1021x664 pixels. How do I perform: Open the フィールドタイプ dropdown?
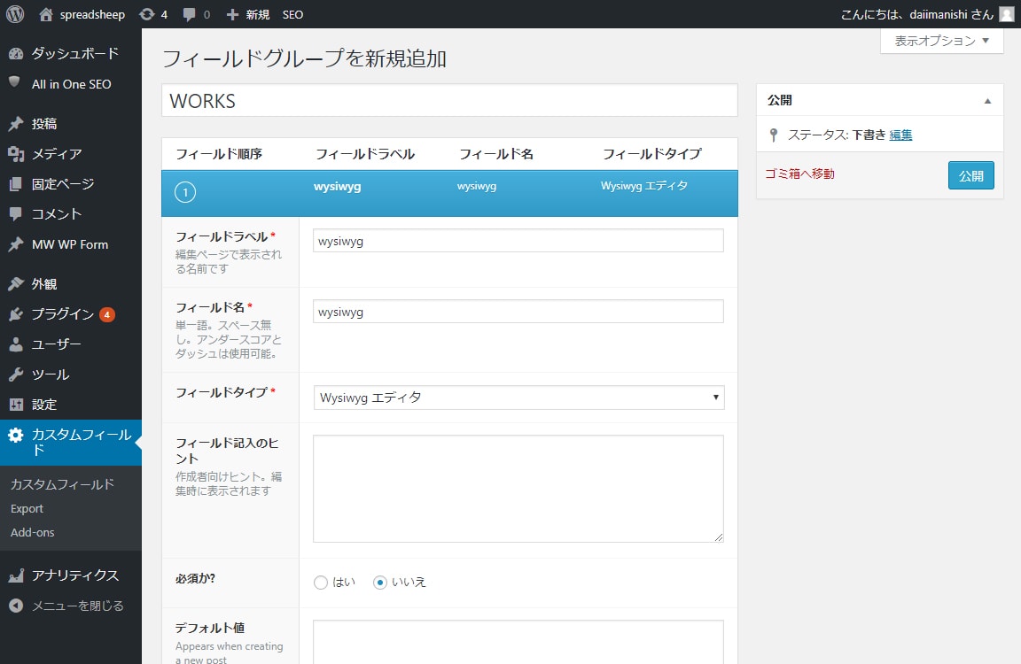click(x=518, y=398)
